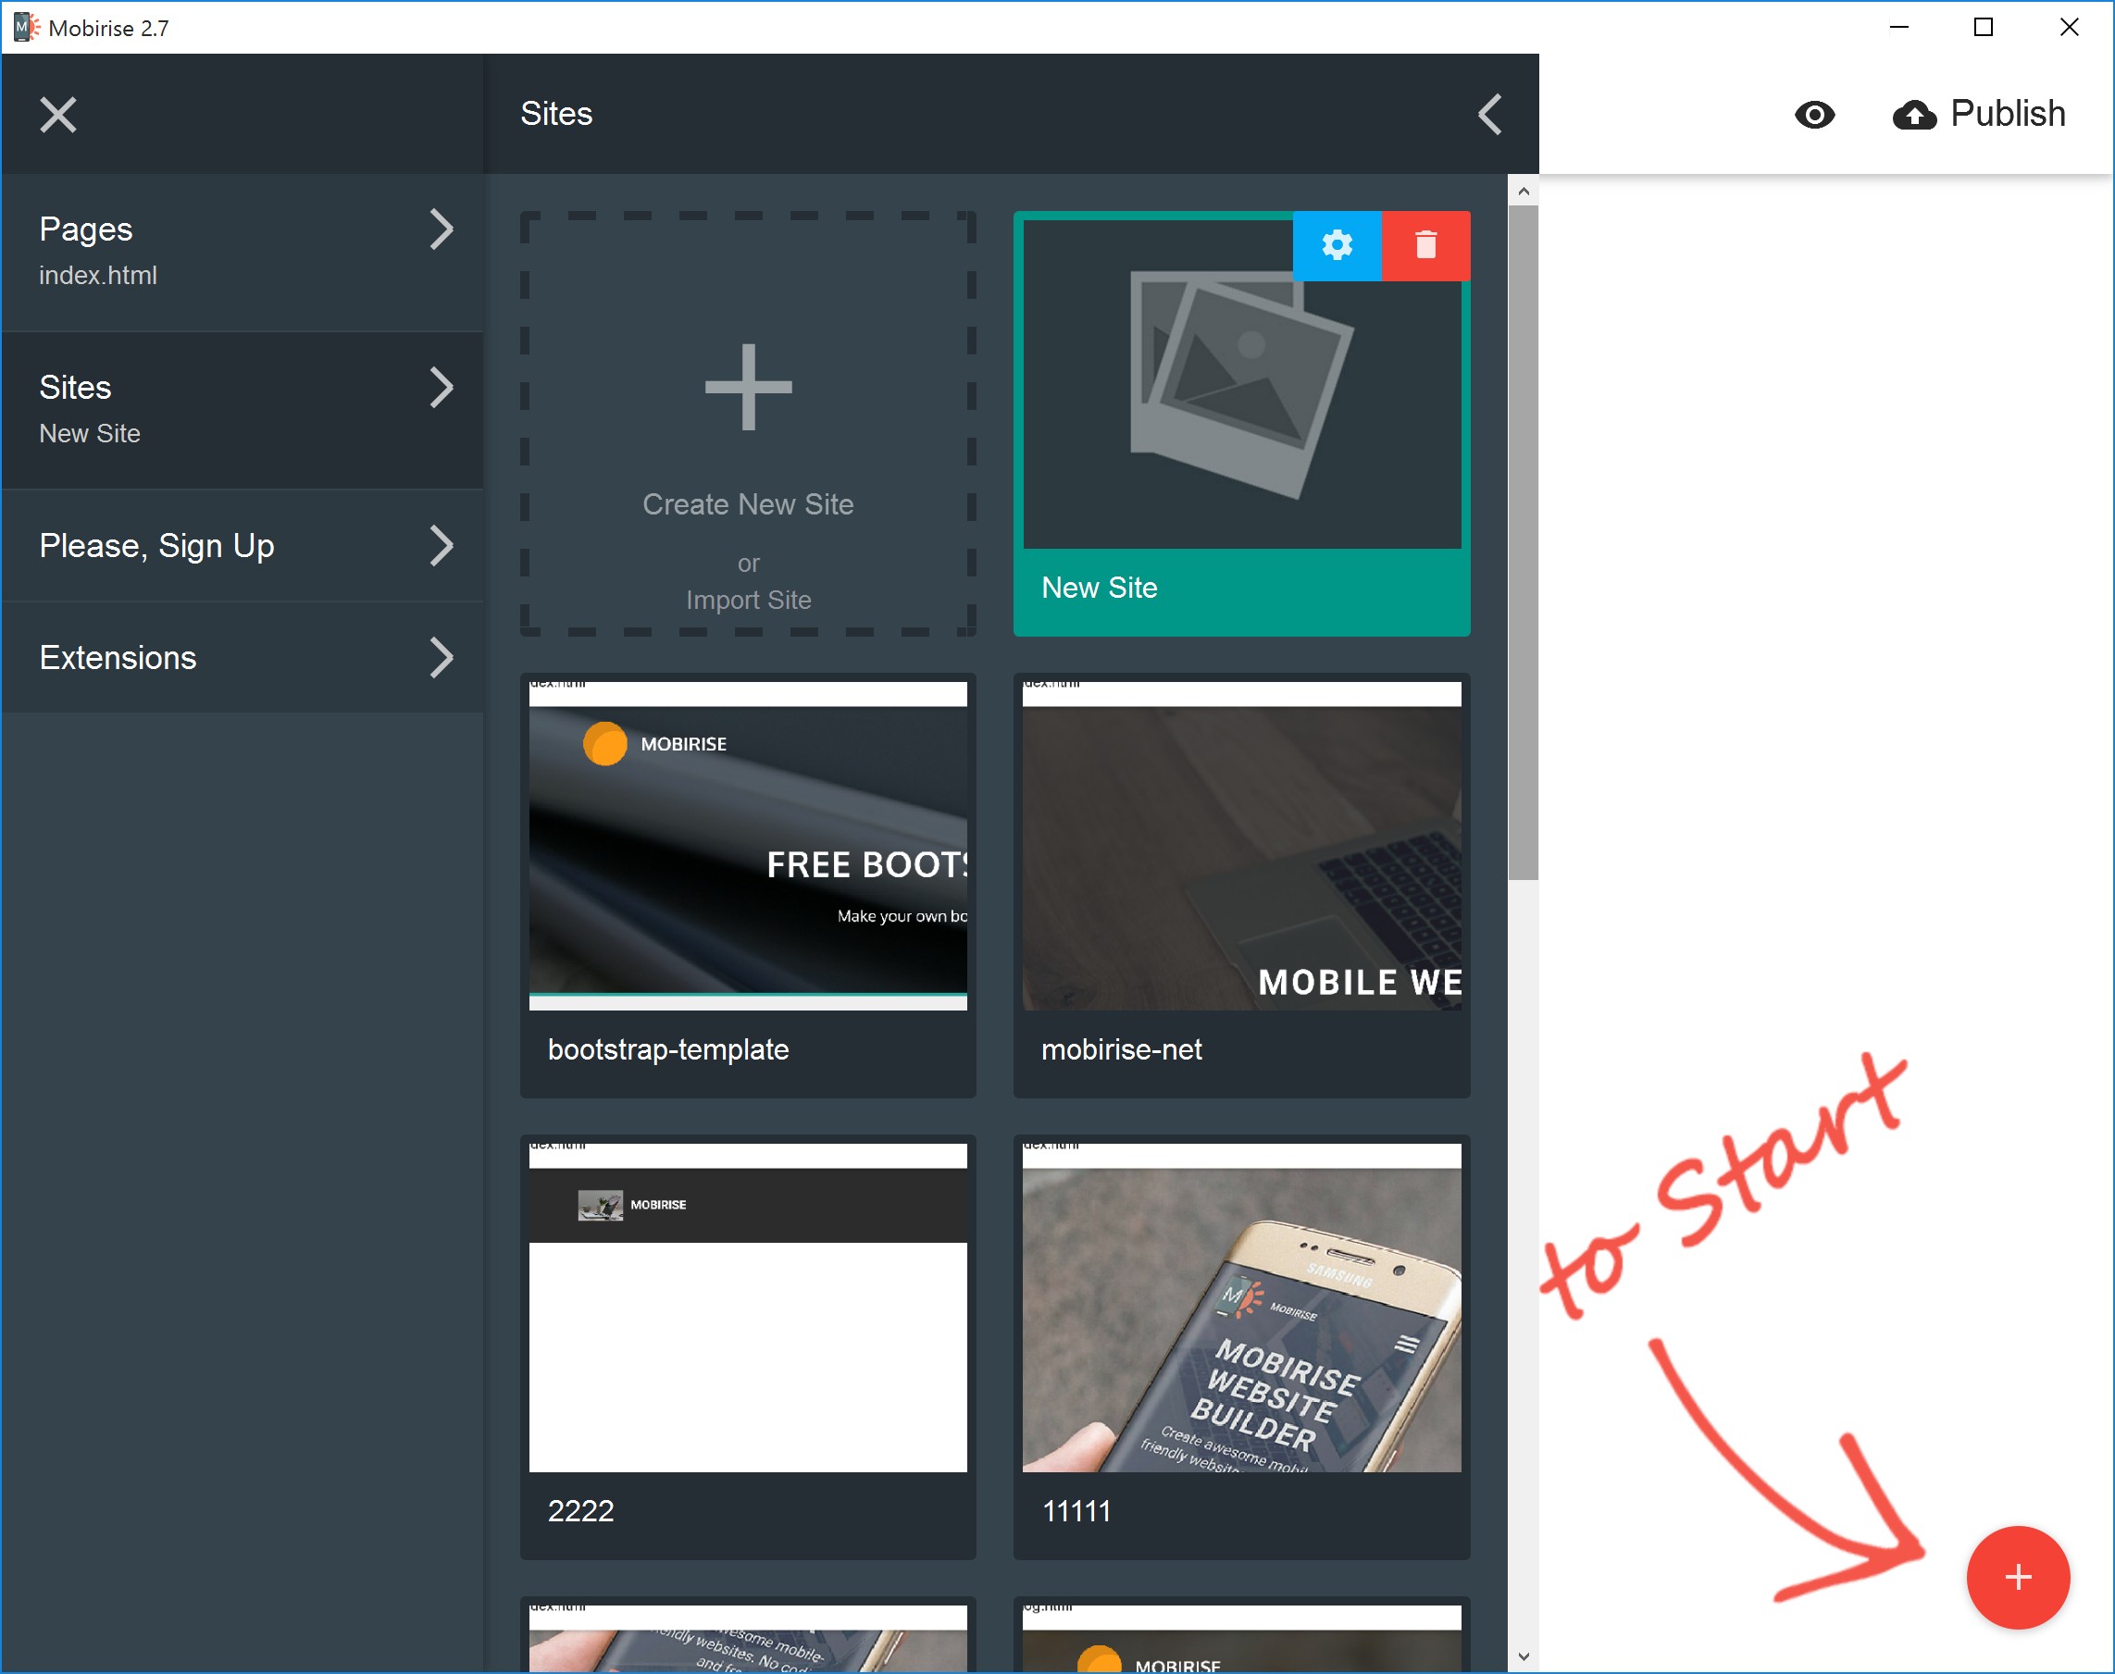Viewport: 2115px width, 1674px height.
Task: Click the Close panel X button
Action: point(60,115)
